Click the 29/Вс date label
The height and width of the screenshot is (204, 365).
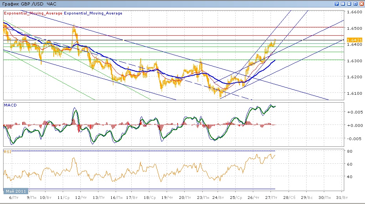point(307,197)
